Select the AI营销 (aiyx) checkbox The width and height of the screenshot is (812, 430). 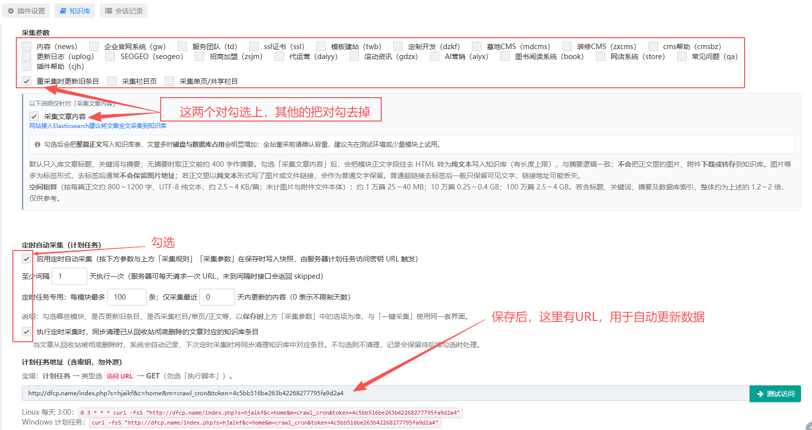click(434, 56)
